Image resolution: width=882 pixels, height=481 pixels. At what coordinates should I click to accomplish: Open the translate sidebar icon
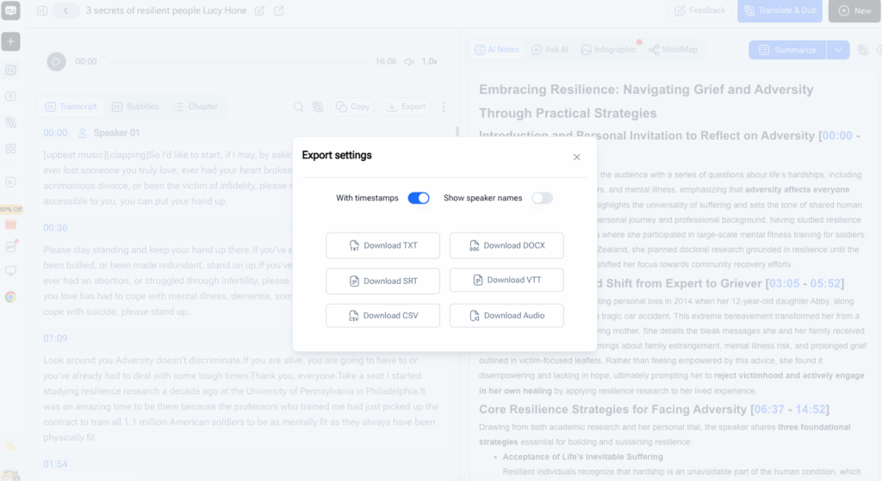click(10, 122)
